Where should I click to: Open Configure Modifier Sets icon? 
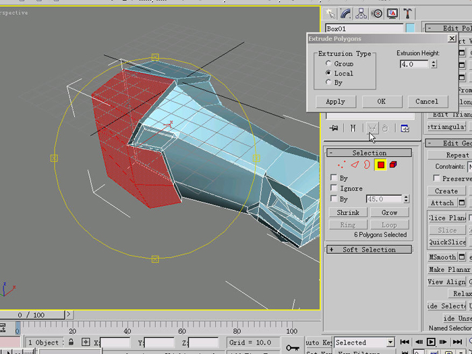click(x=405, y=129)
